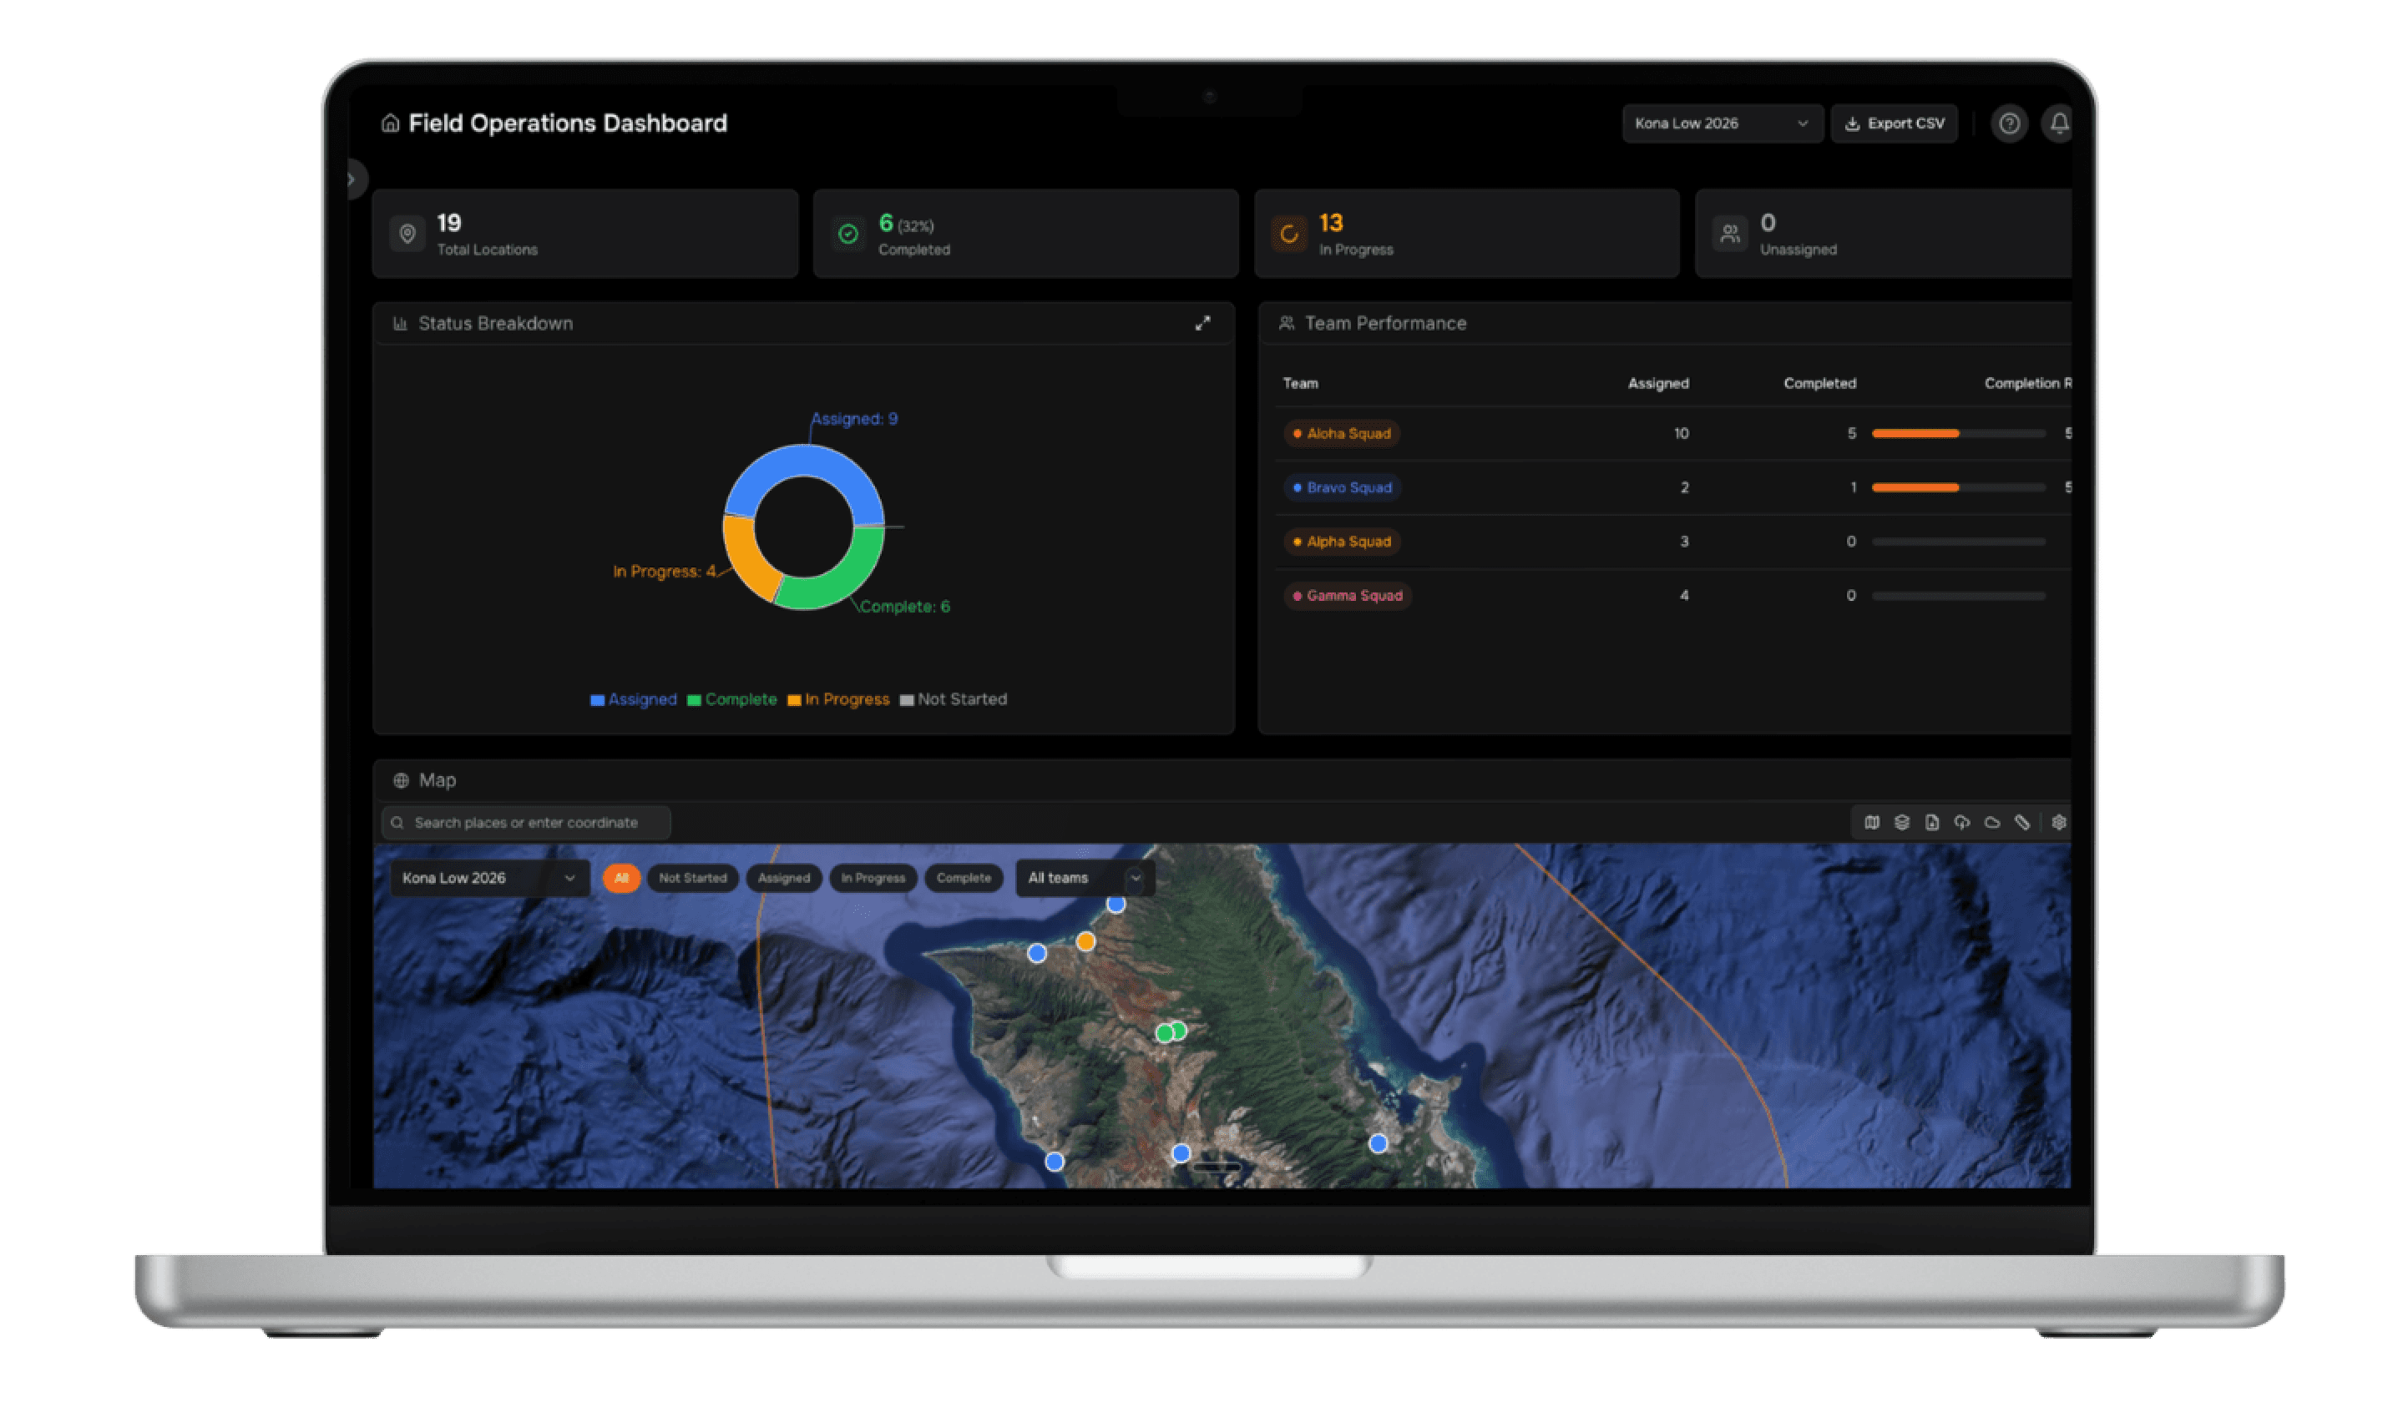Expand the Status Breakdown chart

(1203, 324)
